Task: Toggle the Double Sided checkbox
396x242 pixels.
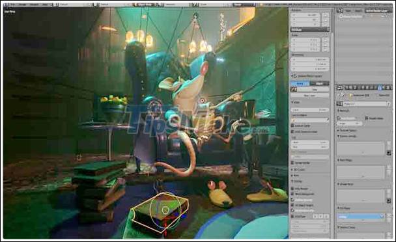Action: 367,118
